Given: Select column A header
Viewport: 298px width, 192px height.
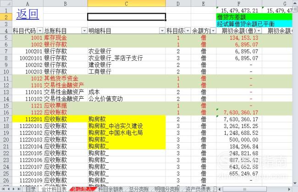Looking at the screenshot, I should tap(28, 4).
